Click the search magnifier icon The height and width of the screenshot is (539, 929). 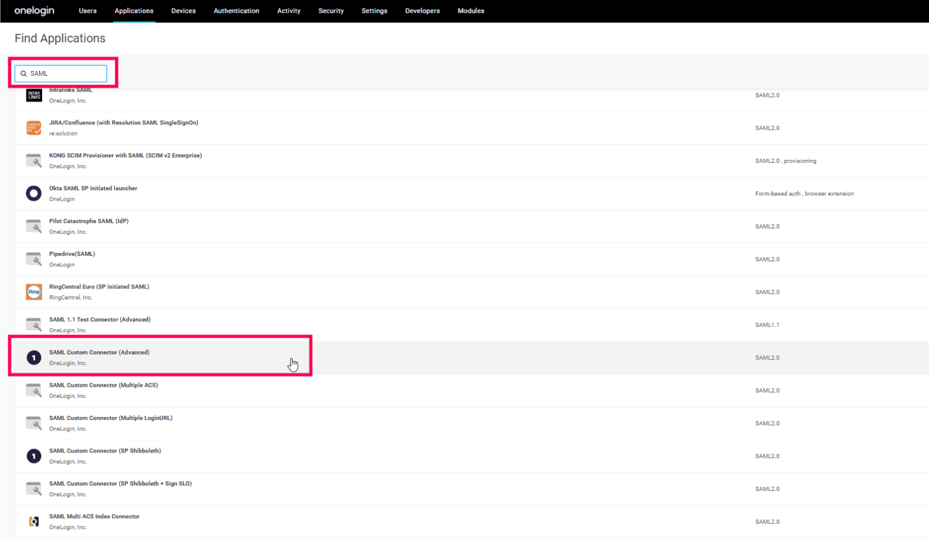[x=23, y=73]
